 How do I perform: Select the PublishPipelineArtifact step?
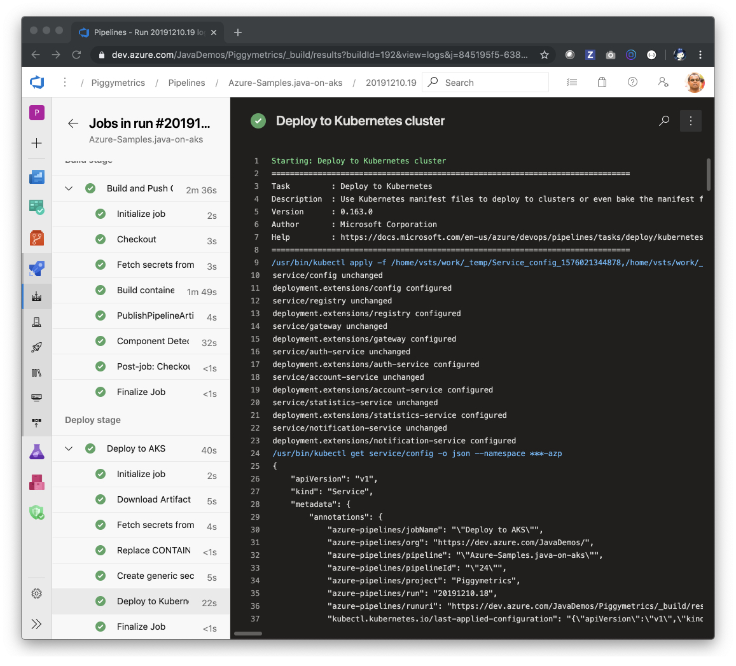point(141,316)
